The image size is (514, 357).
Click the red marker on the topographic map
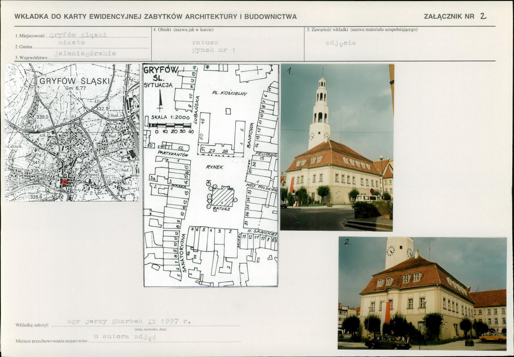pyautogui.click(x=65, y=181)
